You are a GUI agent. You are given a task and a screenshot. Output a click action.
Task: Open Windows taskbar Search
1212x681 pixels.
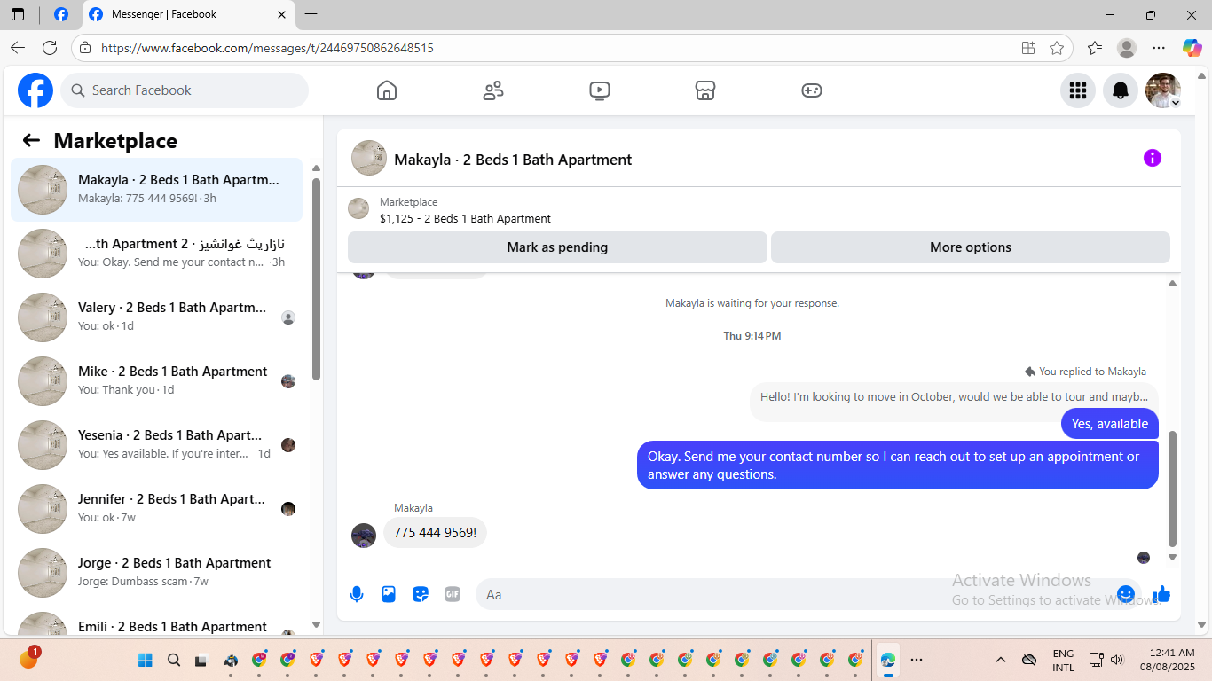(174, 660)
